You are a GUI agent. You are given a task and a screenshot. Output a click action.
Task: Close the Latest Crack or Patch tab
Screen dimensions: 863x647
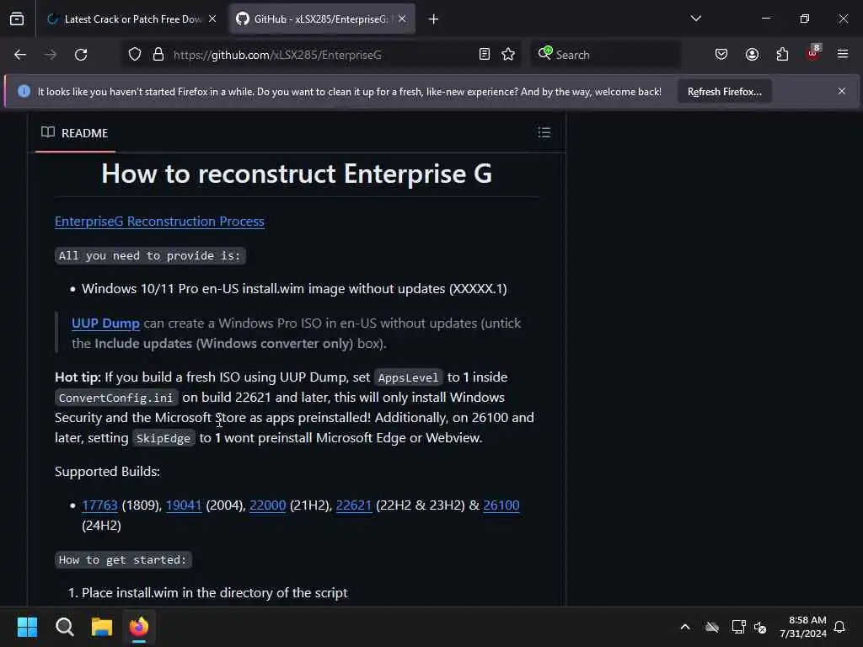pyautogui.click(x=212, y=19)
